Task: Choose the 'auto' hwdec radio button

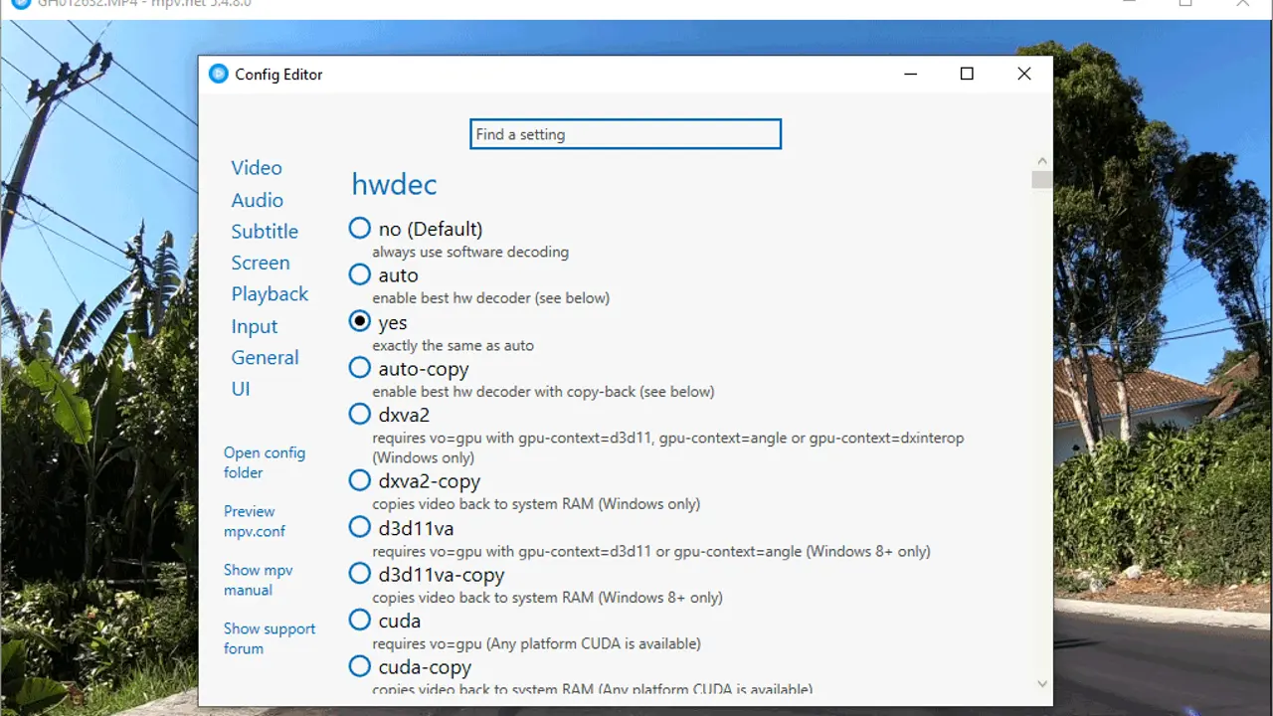Action: (360, 274)
